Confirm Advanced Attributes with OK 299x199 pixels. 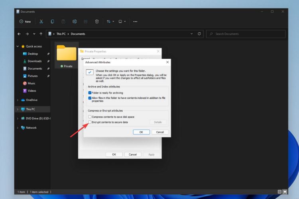tap(141, 132)
